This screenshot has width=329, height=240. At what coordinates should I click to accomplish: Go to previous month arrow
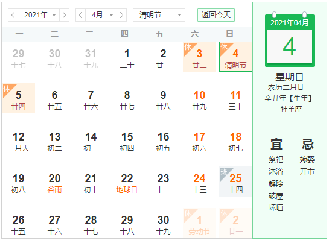(x=80, y=15)
